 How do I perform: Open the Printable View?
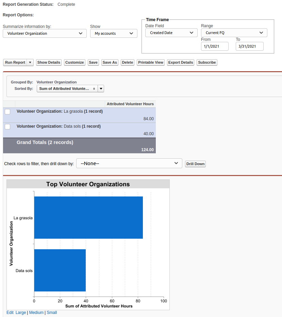tap(151, 62)
